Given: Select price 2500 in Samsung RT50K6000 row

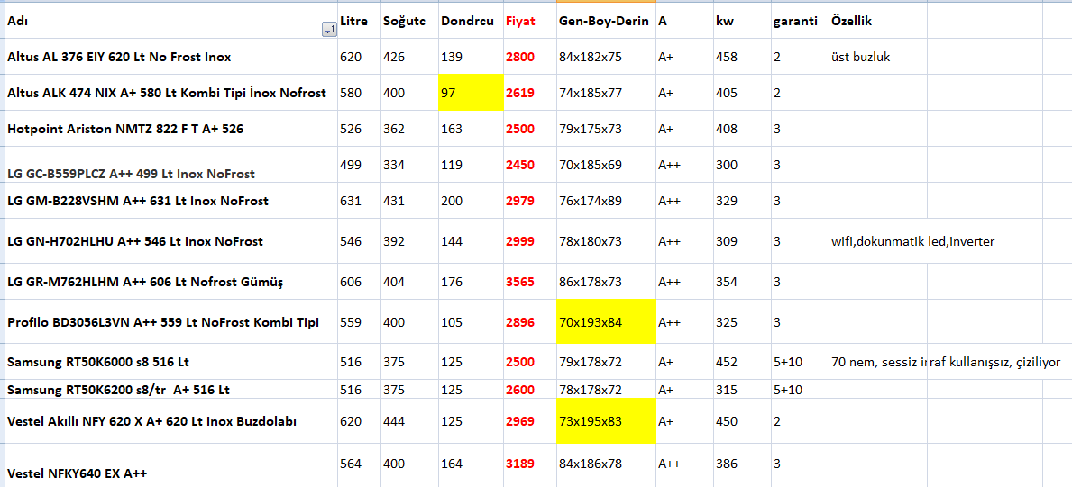Looking at the screenshot, I should pos(529,362).
